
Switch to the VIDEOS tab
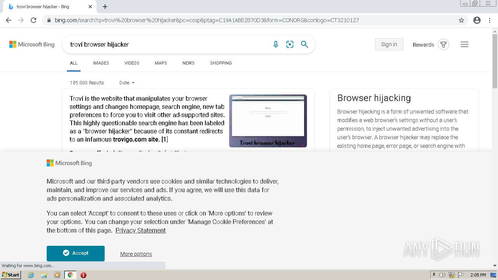[x=132, y=63]
